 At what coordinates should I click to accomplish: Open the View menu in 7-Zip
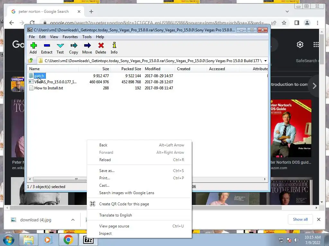click(x=54, y=37)
